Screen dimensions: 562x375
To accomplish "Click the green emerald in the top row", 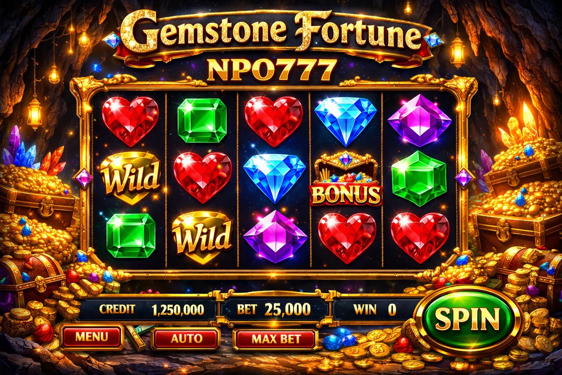I will pos(202,120).
